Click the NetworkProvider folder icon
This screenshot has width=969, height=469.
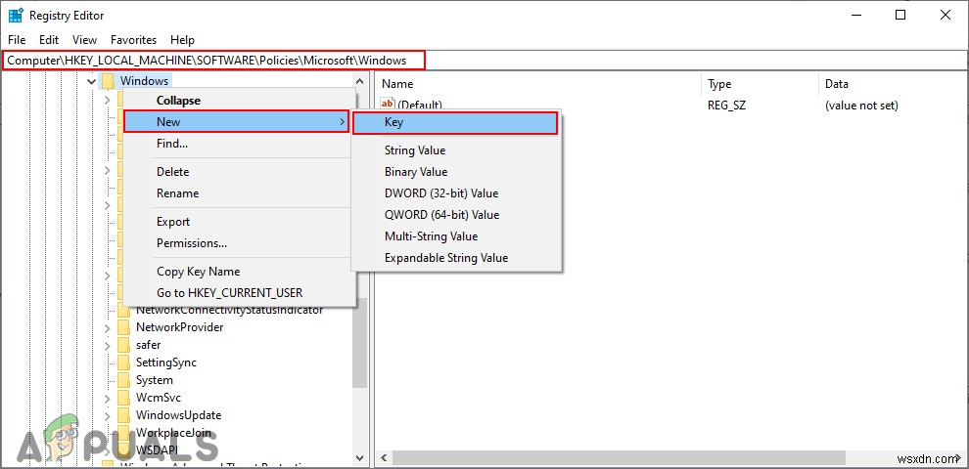123,327
